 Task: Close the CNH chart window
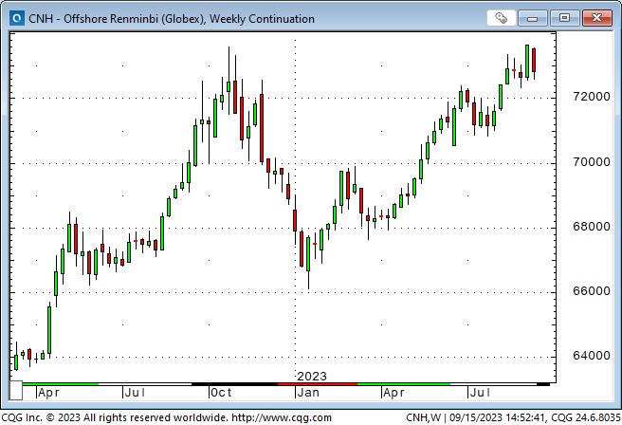(597, 18)
